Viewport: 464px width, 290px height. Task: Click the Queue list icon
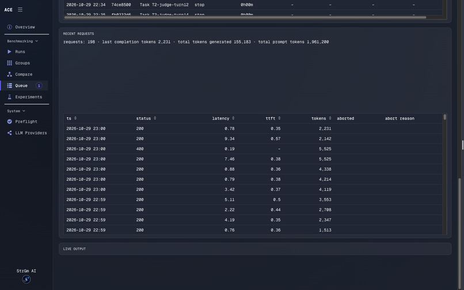click(9, 86)
